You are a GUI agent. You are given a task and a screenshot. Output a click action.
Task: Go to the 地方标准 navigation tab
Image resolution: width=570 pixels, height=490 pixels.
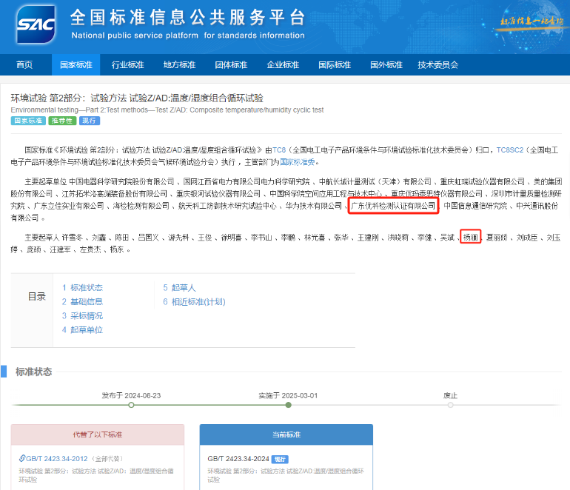(x=179, y=65)
